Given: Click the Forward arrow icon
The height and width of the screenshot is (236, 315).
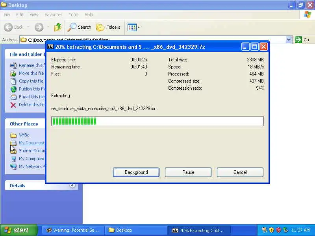Looking at the screenshot, I should coord(39,27).
